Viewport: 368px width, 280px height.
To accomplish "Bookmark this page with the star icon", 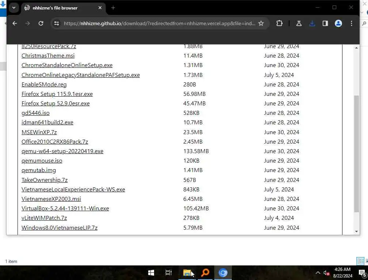I will click(261, 23).
